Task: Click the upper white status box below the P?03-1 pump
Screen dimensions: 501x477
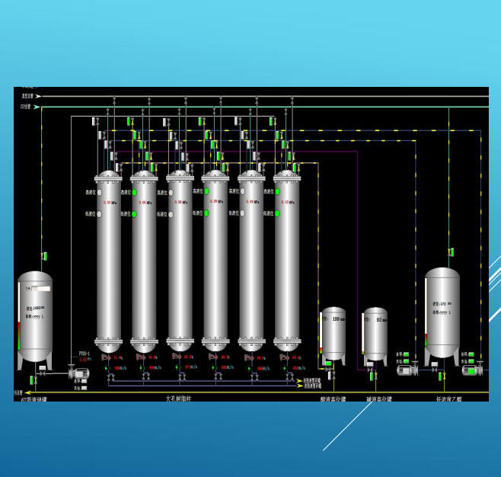Action: (x=84, y=381)
